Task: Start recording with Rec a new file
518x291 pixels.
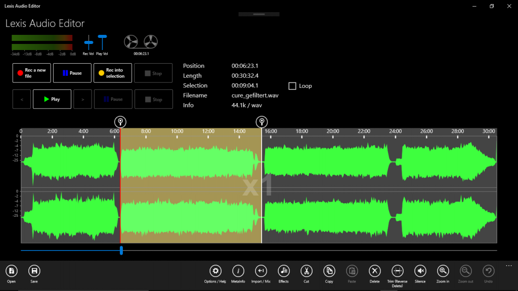Action: tap(31, 73)
